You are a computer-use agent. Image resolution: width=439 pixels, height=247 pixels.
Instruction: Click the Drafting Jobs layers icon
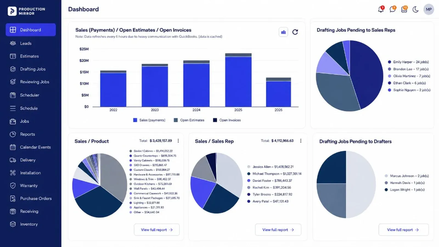click(13, 69)
